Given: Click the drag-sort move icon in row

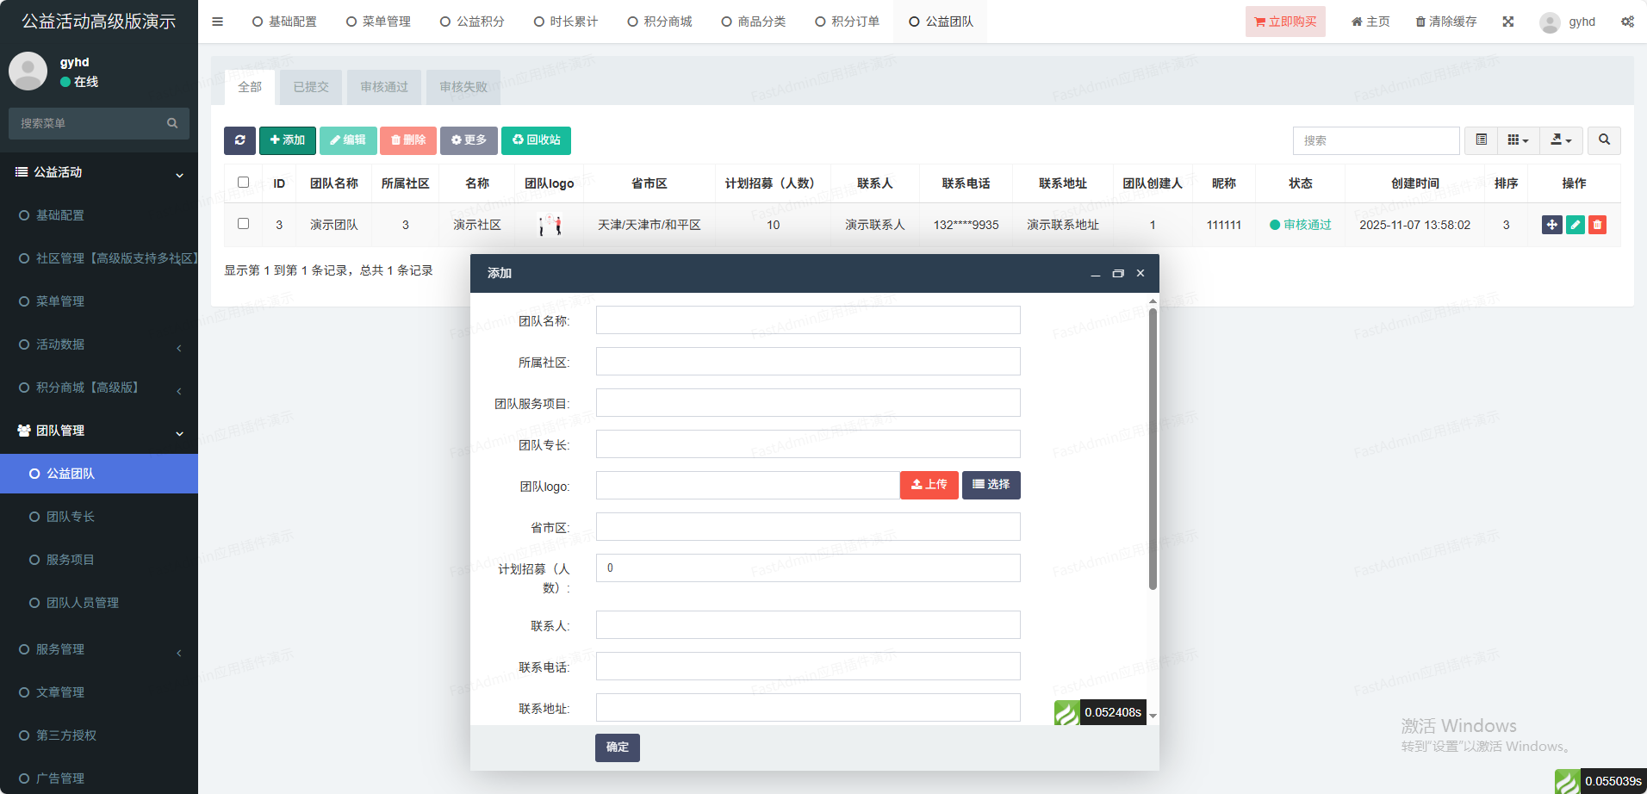Looking at the screenshot, I should pos(1551,225).
